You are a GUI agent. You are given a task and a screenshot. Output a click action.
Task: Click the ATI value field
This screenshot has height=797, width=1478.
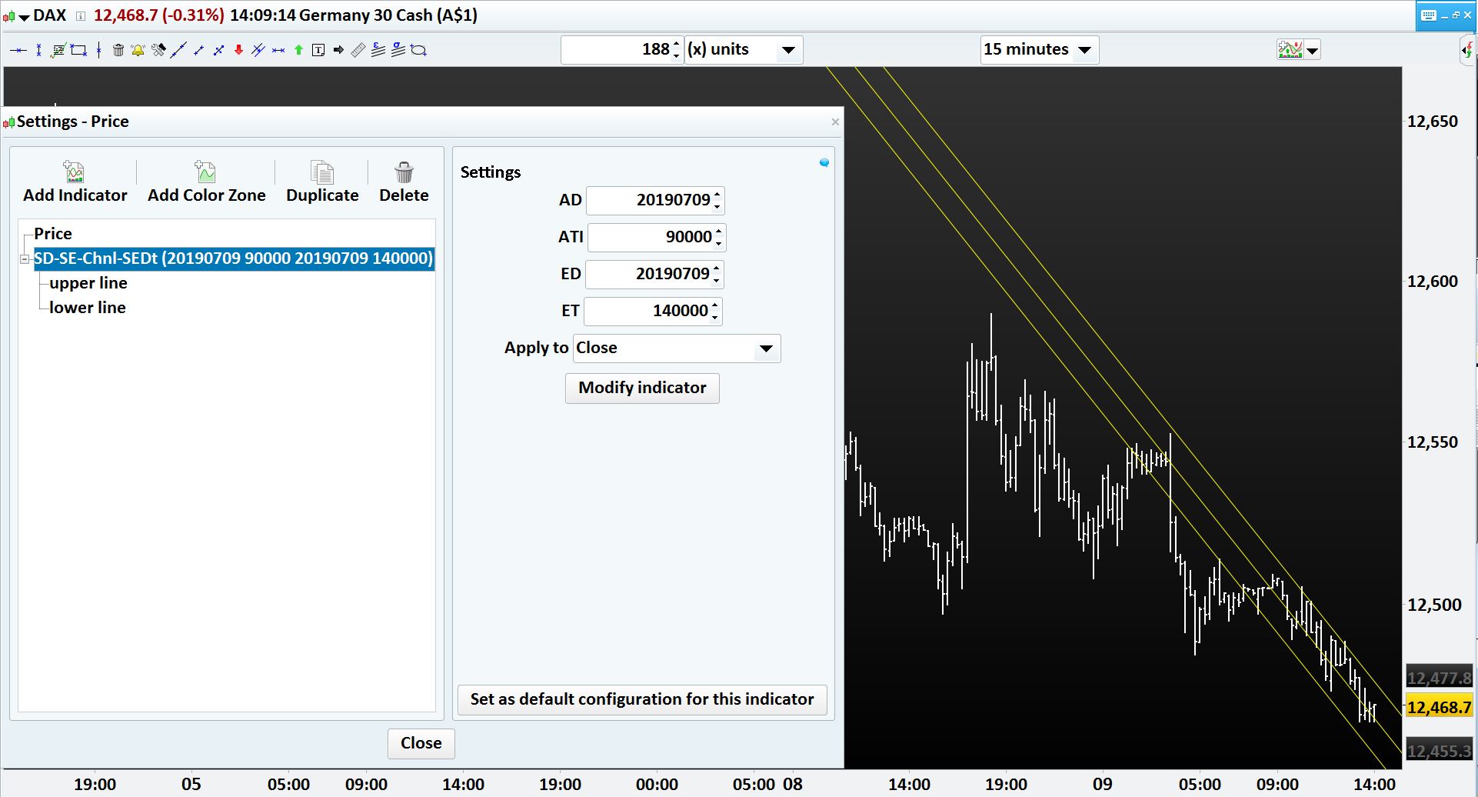tap(651, 238)
